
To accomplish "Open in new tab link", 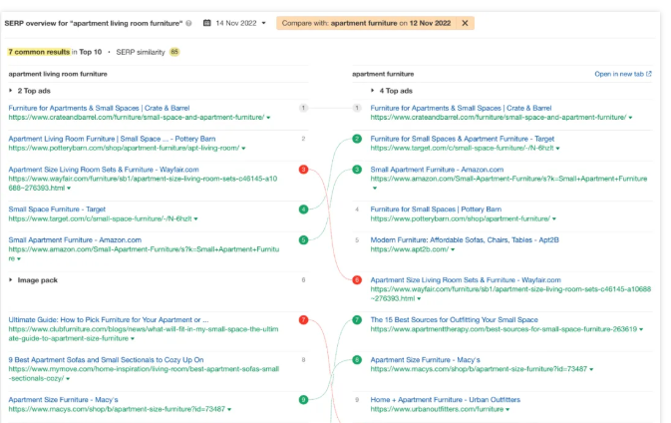I will (x=622, y=74).
